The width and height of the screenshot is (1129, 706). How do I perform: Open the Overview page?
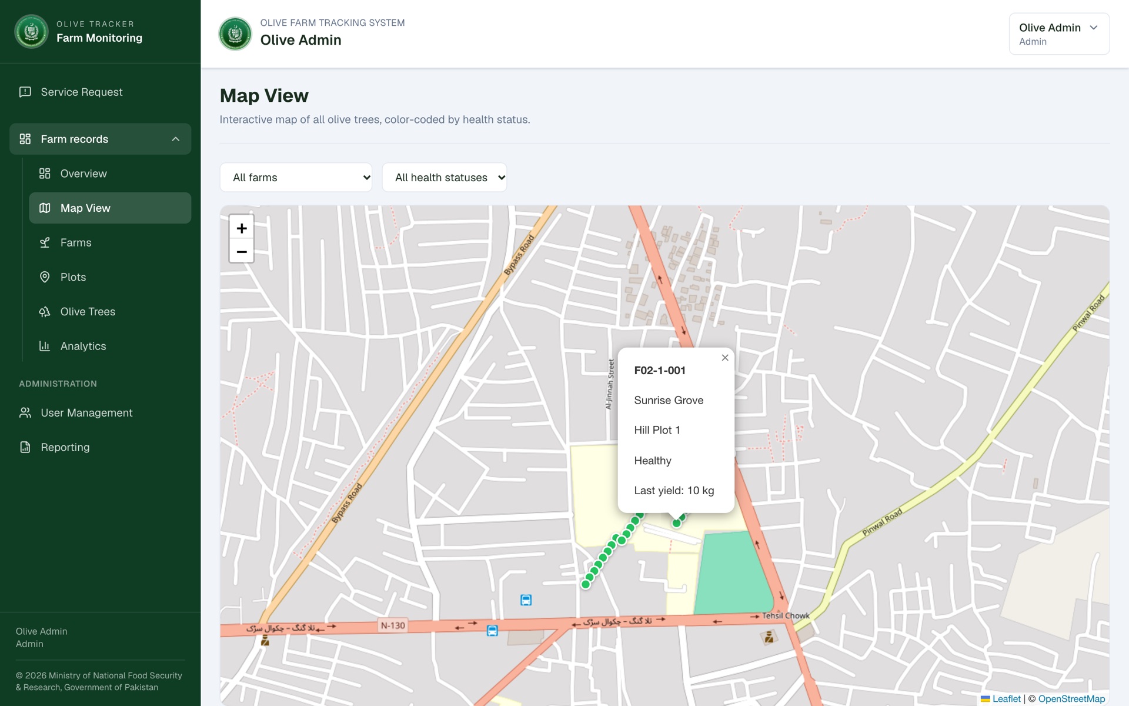pos(110,174)
